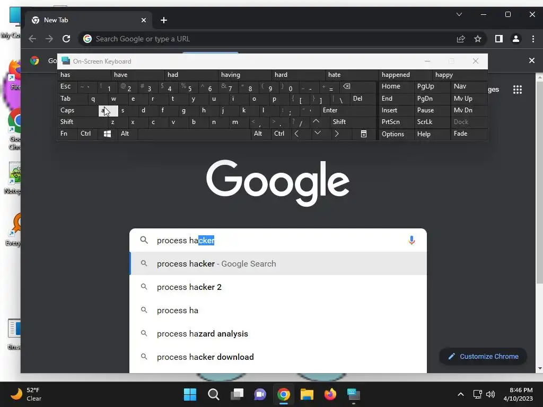Viewport: 543px width, 407px height.
Task: Open the volume control in the system tray
Action: pos(491,394)
